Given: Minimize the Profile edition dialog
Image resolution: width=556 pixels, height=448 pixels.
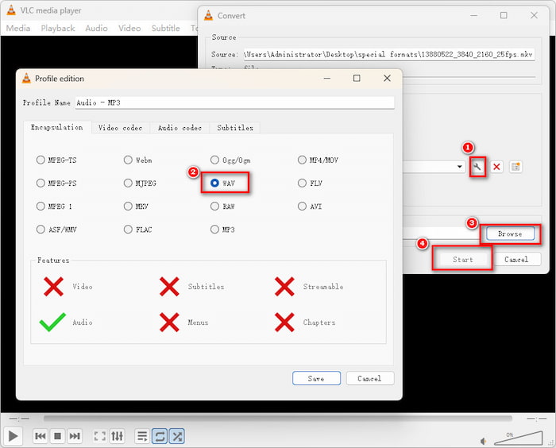Looking at the screenshot, I should 327,78.
